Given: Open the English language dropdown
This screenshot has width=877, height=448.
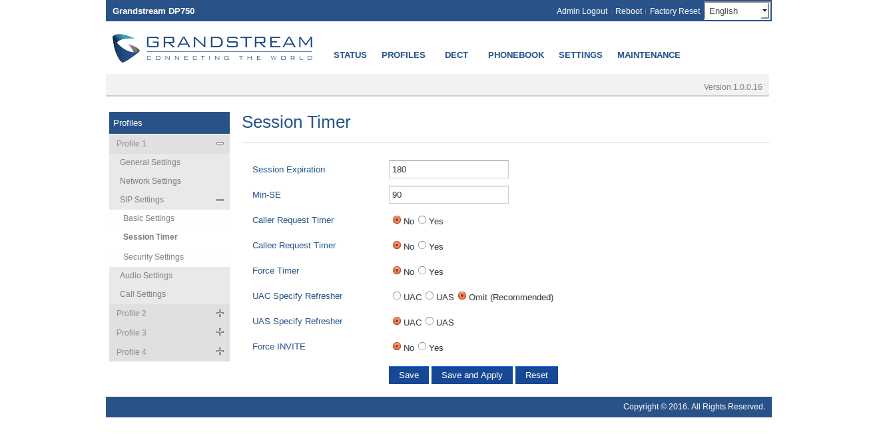Looking at the screenshot, I should 736,11.
